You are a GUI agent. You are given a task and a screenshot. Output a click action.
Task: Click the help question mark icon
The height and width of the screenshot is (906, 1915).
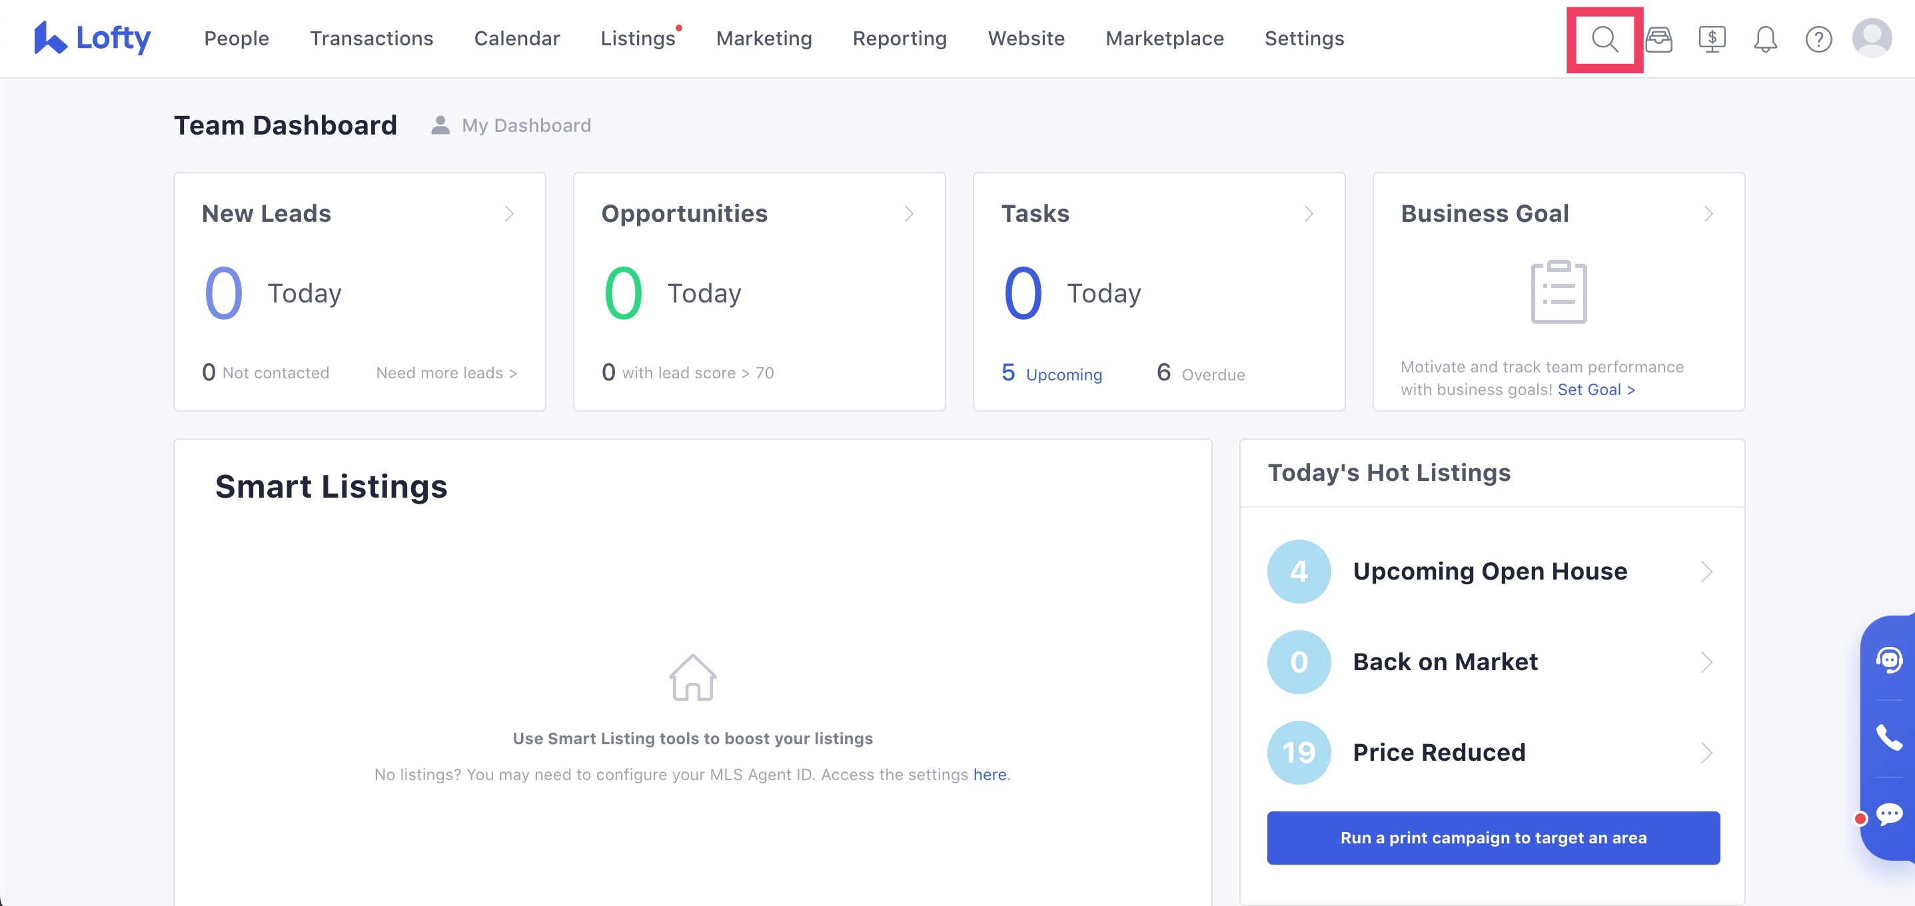pyautogui.click(x=1818, y=39)
